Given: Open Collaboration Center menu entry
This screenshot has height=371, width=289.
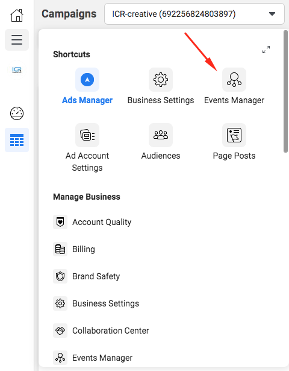Looking at the screenshot, I should coord(101,331).
